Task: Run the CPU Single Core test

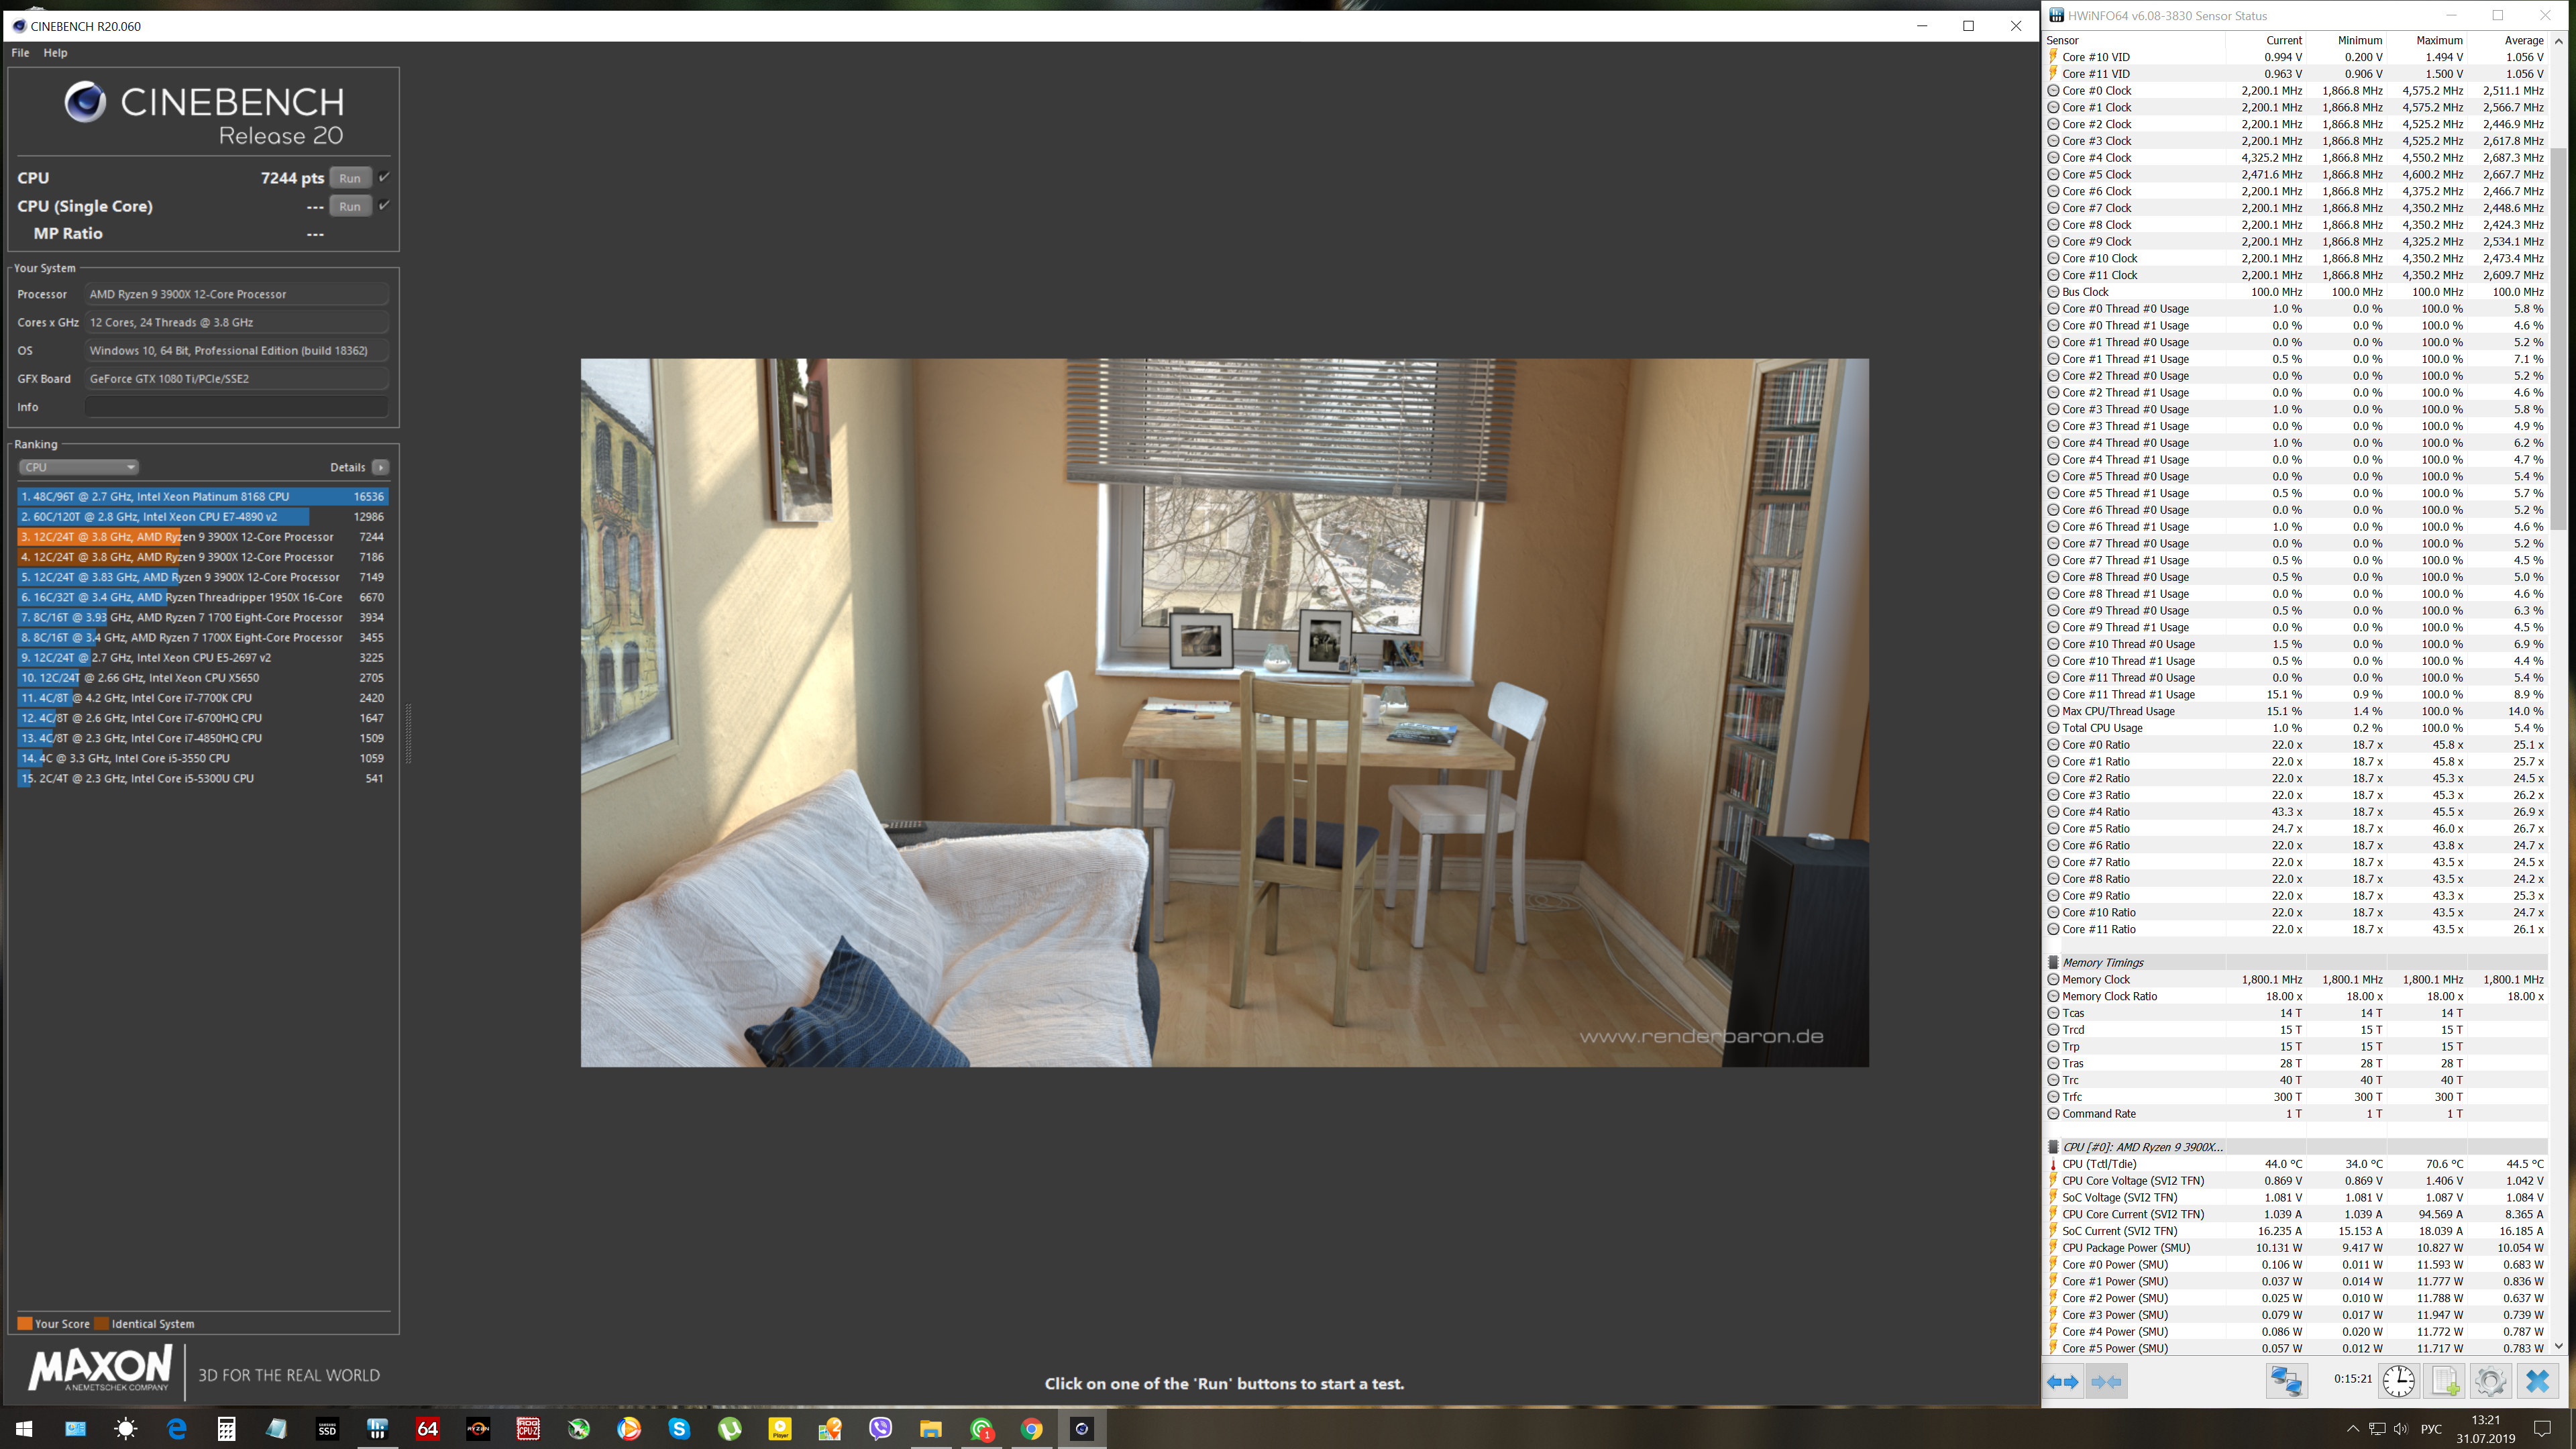Action: pyautogui.click(x=349, y=206)
